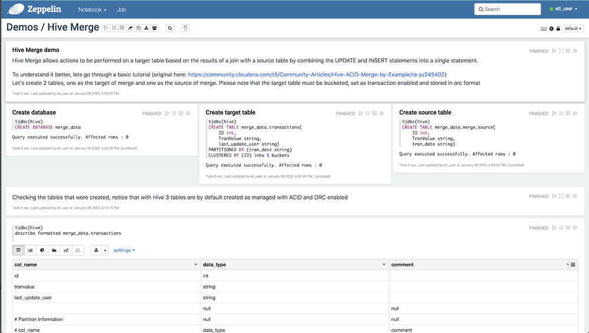Screen dimensions: 589x333
Task: Run all paragraphs in the note toolbar
Action: [106, 28]
